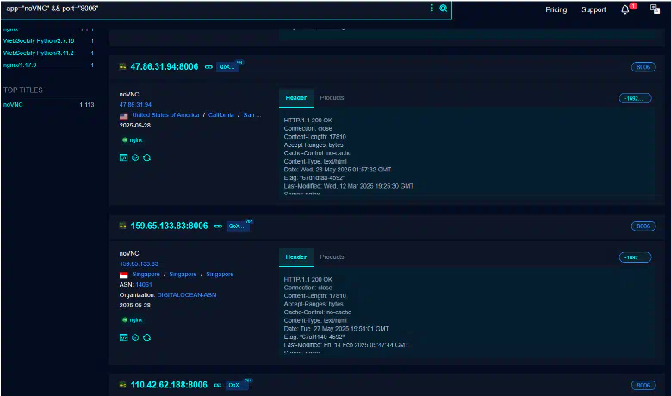Filter by California region link
Screen dimensions: 671x396
click(221, 115)
